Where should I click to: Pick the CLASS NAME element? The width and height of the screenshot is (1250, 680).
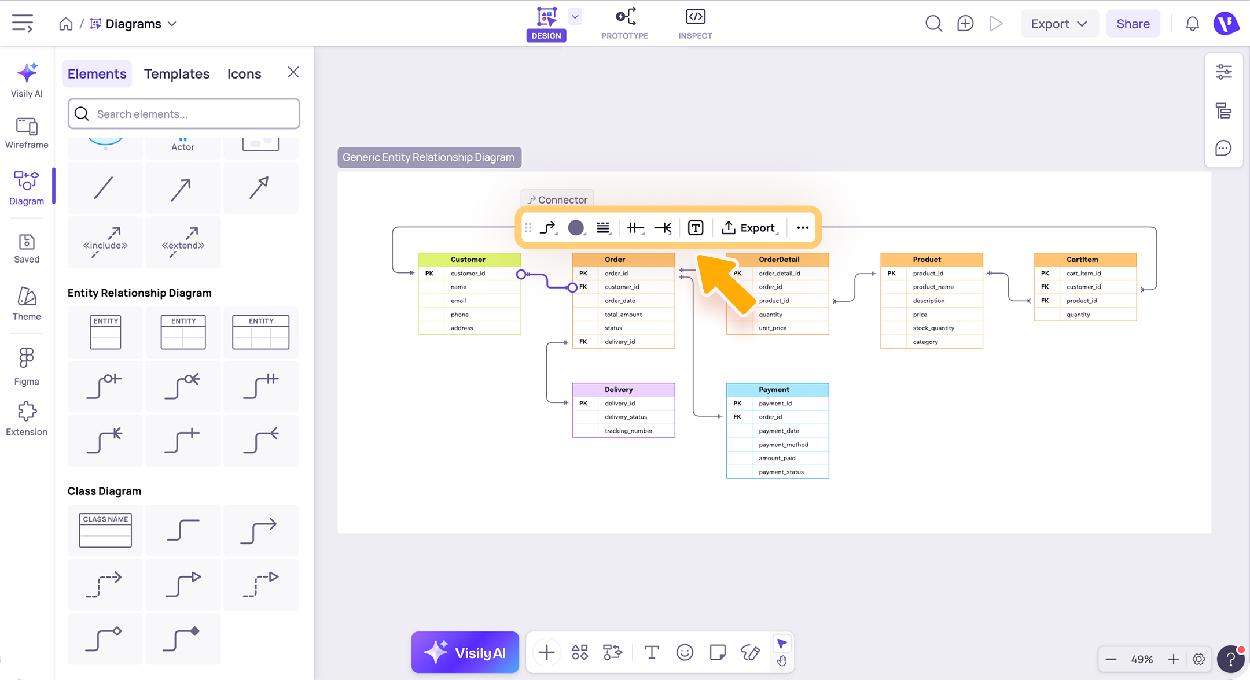click(105, 530)
